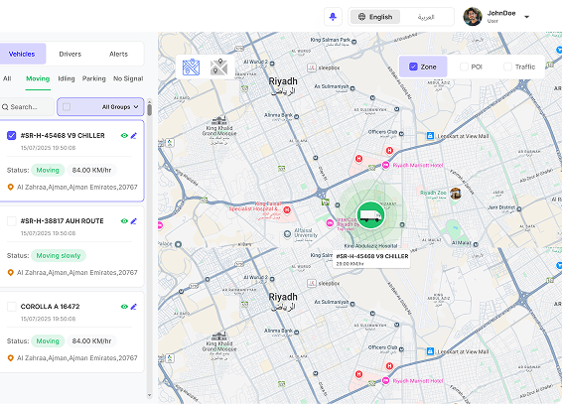Expand the JohnDoe user dropdown arrow

[x=526, y=17]
